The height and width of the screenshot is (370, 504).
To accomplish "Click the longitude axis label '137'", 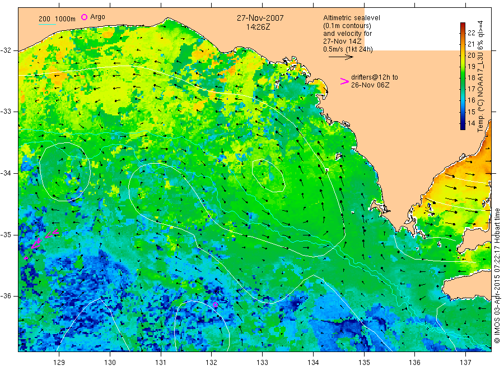I will pyautogui.click(x=465, y=363).
